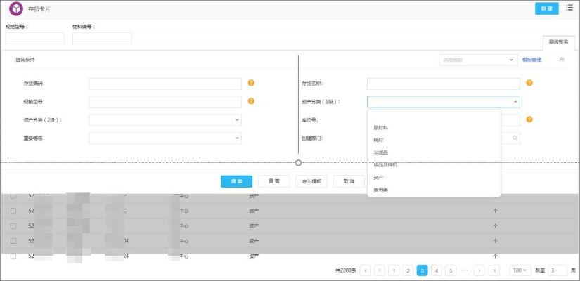Click search magnifier in 创建部门 field
This screenshot has height=281, width=580.
pos(515,138)
